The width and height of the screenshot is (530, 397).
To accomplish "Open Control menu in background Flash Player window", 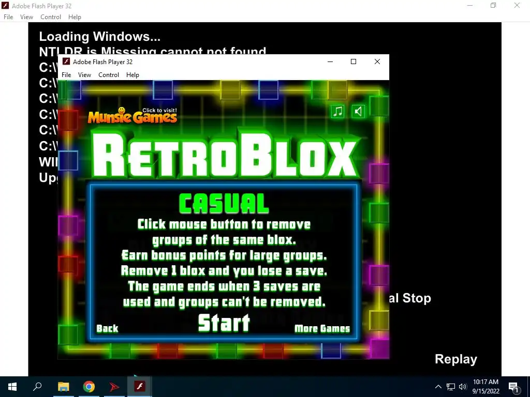I will coord(51,17).
